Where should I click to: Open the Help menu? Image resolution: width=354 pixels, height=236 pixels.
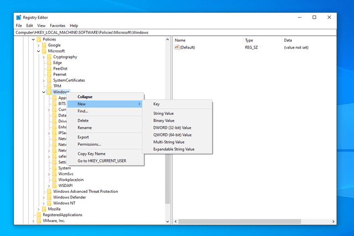click(74, 25)
